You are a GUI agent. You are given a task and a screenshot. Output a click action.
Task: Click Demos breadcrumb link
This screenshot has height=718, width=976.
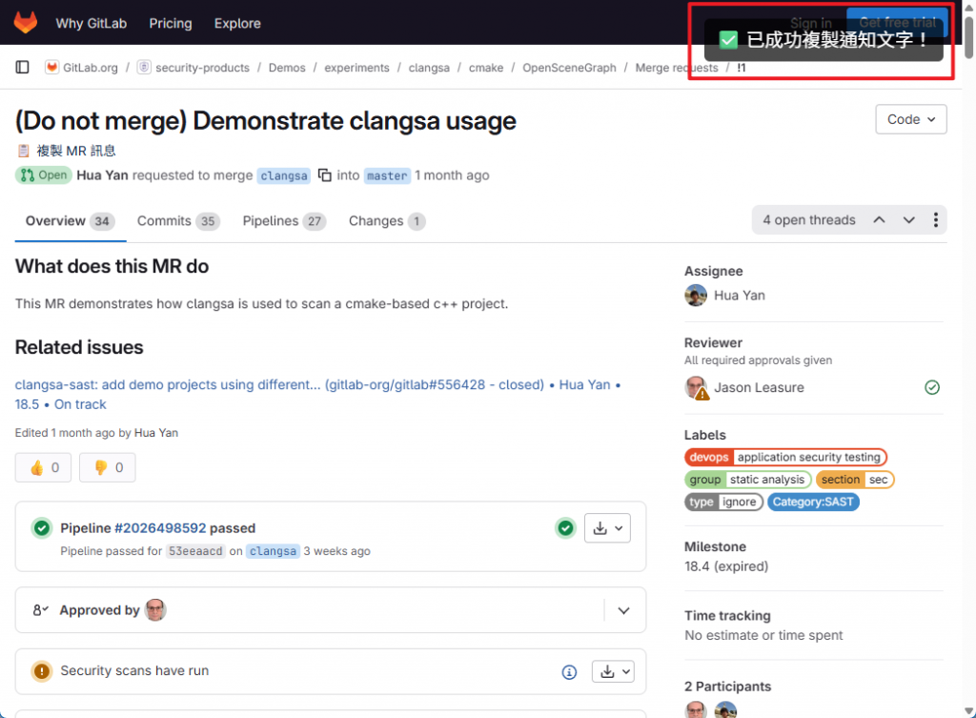pyautogui.click(x=287, y=68)
